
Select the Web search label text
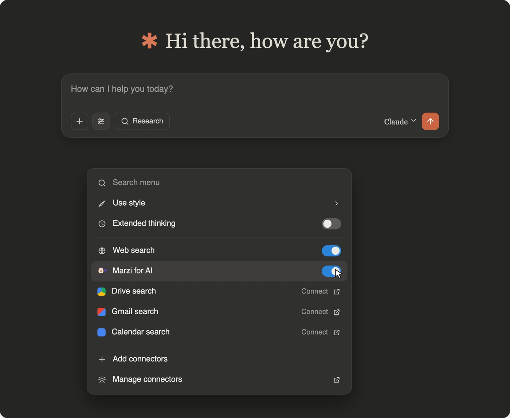134,250
